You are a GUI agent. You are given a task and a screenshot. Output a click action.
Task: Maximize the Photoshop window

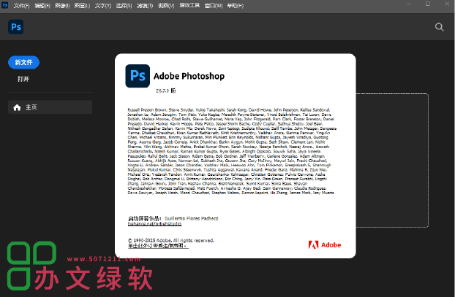click(428, 4)
